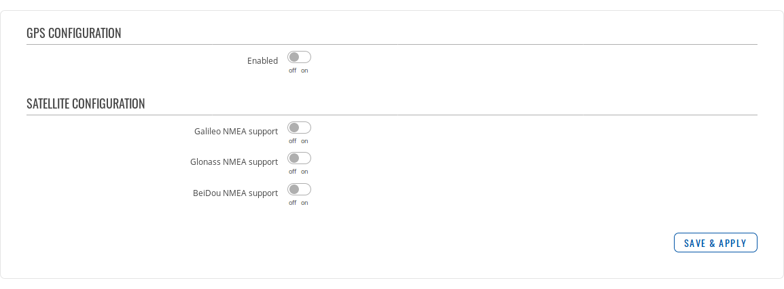Choose "on" text under BeiDou switch
Viewport: 784px width, 289px height.
304,203
